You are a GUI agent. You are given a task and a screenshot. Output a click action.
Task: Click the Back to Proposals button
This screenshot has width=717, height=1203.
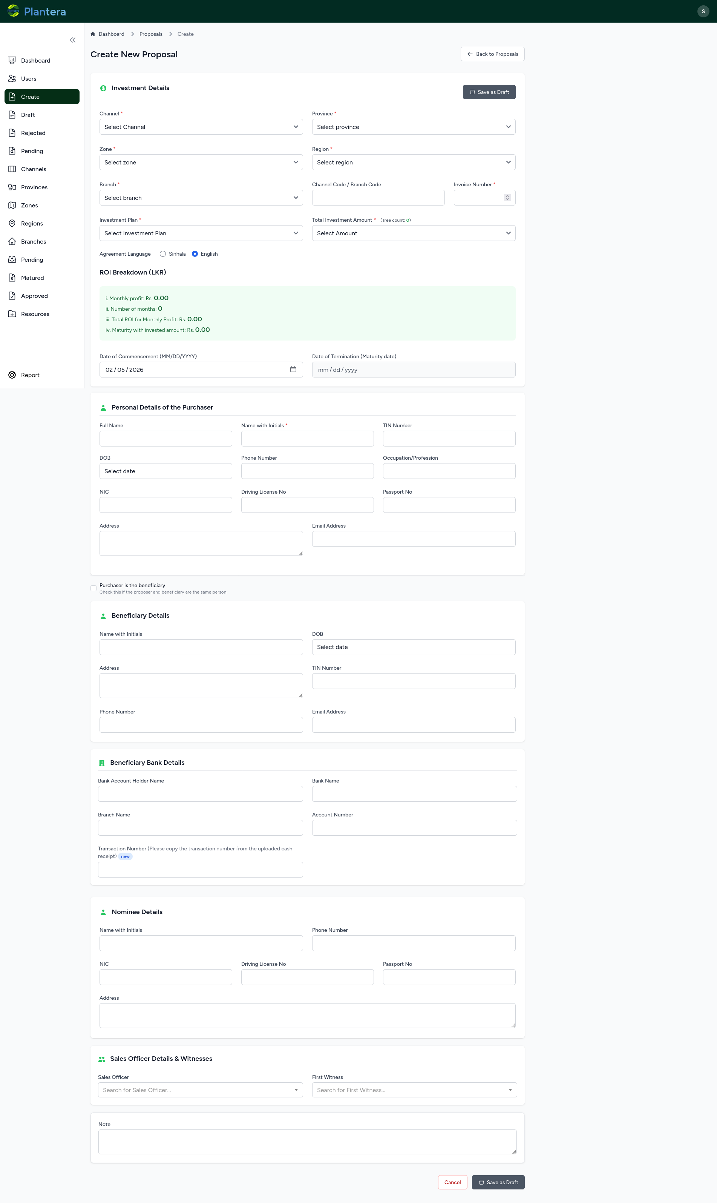(x=492, y=54)
